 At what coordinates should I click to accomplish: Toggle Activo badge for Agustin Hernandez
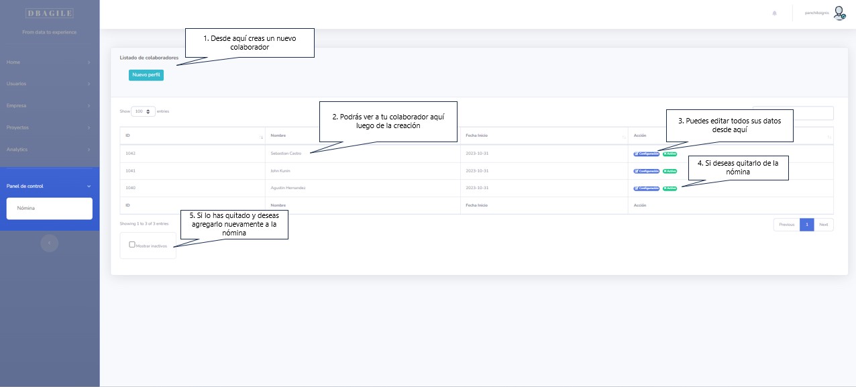670,188
